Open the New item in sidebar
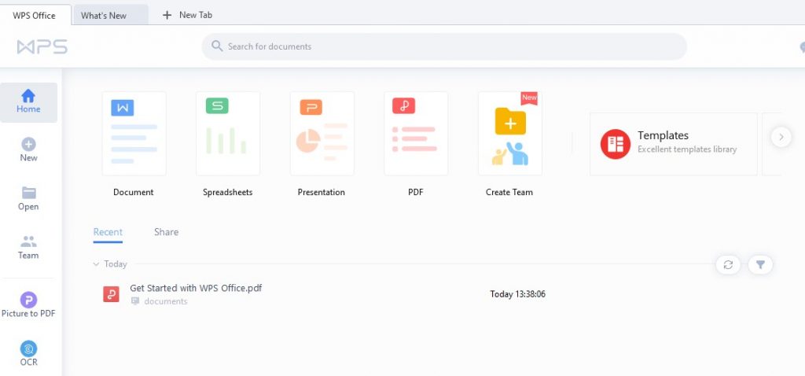Screen dimensions: 805x376 click(28, 150)
